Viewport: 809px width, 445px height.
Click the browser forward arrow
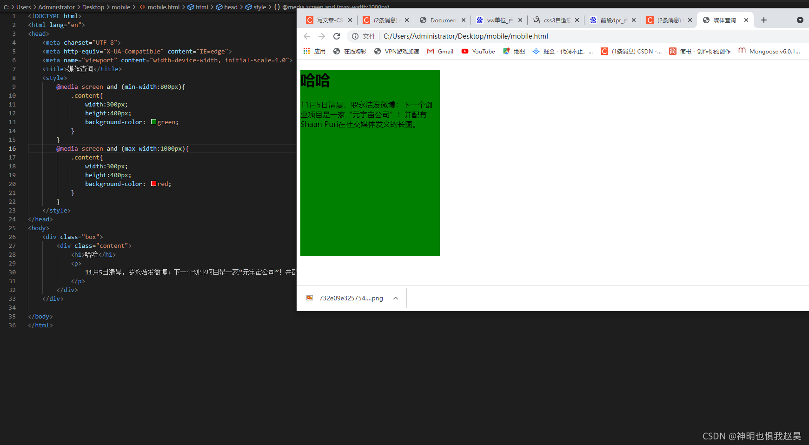pos(322,36)
